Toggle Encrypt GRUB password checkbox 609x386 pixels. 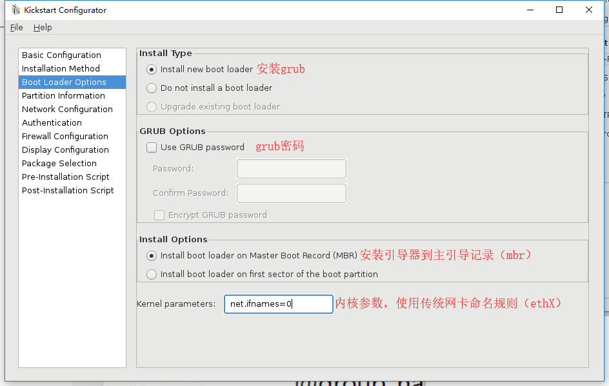(x=159, y=215)
